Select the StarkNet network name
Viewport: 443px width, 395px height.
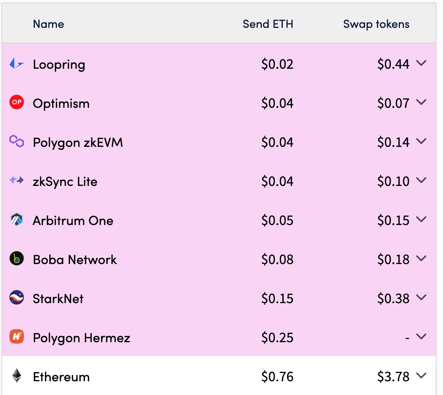[58, 299]
